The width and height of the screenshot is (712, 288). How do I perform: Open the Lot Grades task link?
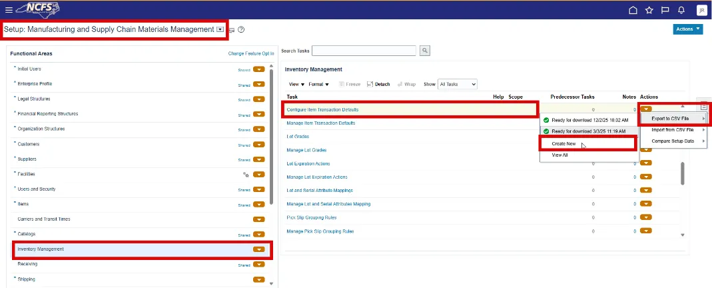298,137
